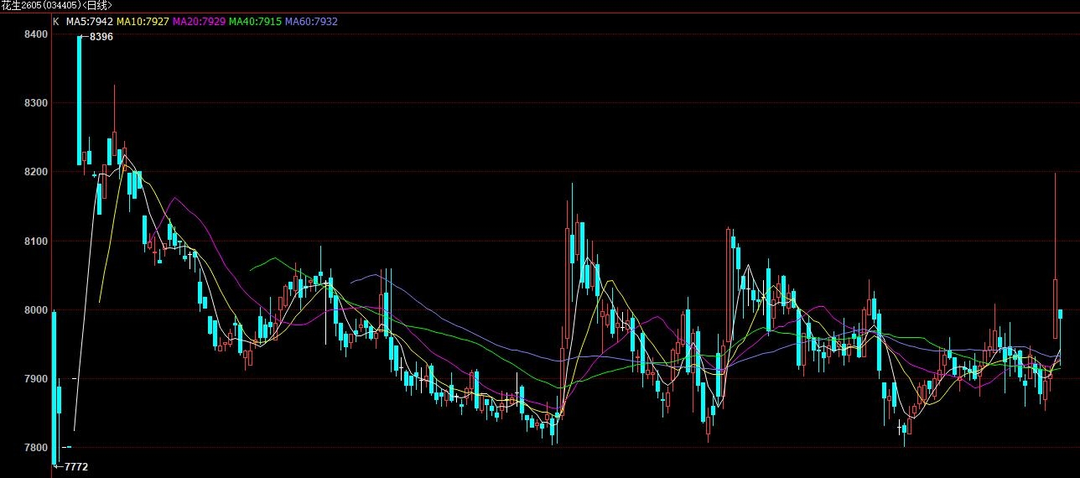
Task: Click the 8396 high price marker
Action: coord(101,37)
